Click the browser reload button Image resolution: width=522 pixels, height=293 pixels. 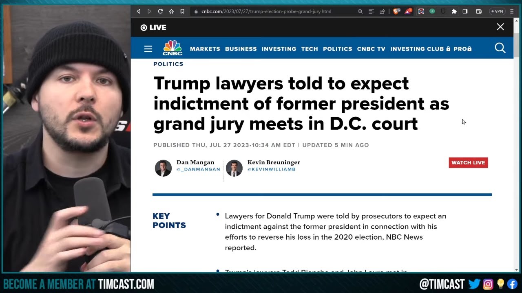(160, 11)
